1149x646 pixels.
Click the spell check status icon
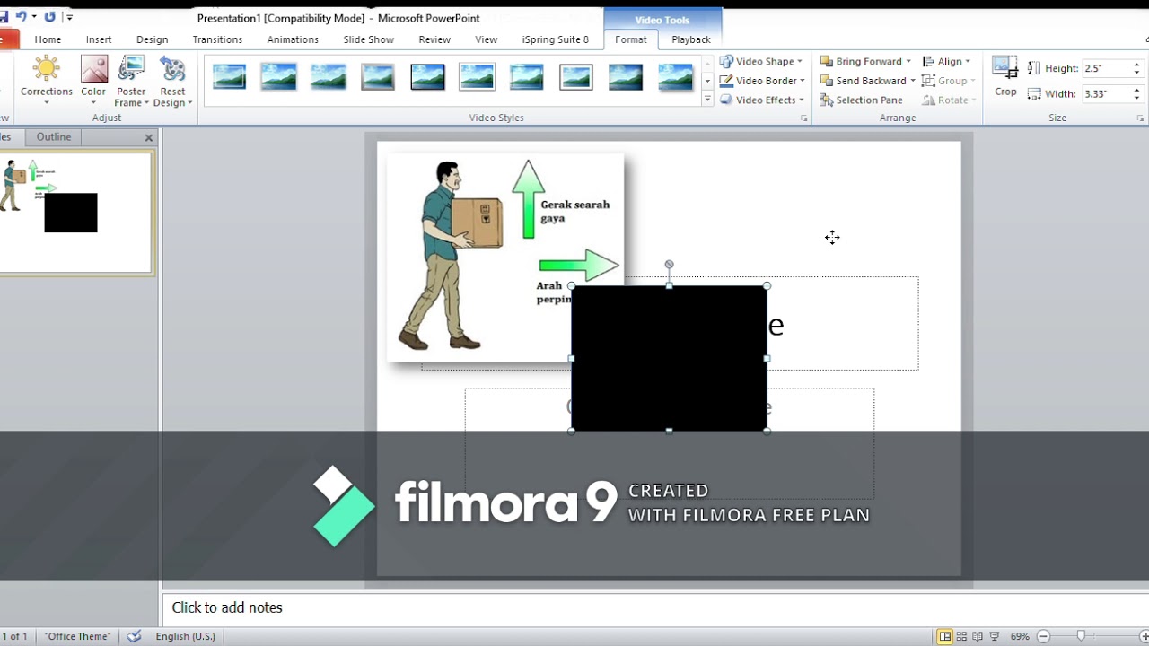point(134,636)
